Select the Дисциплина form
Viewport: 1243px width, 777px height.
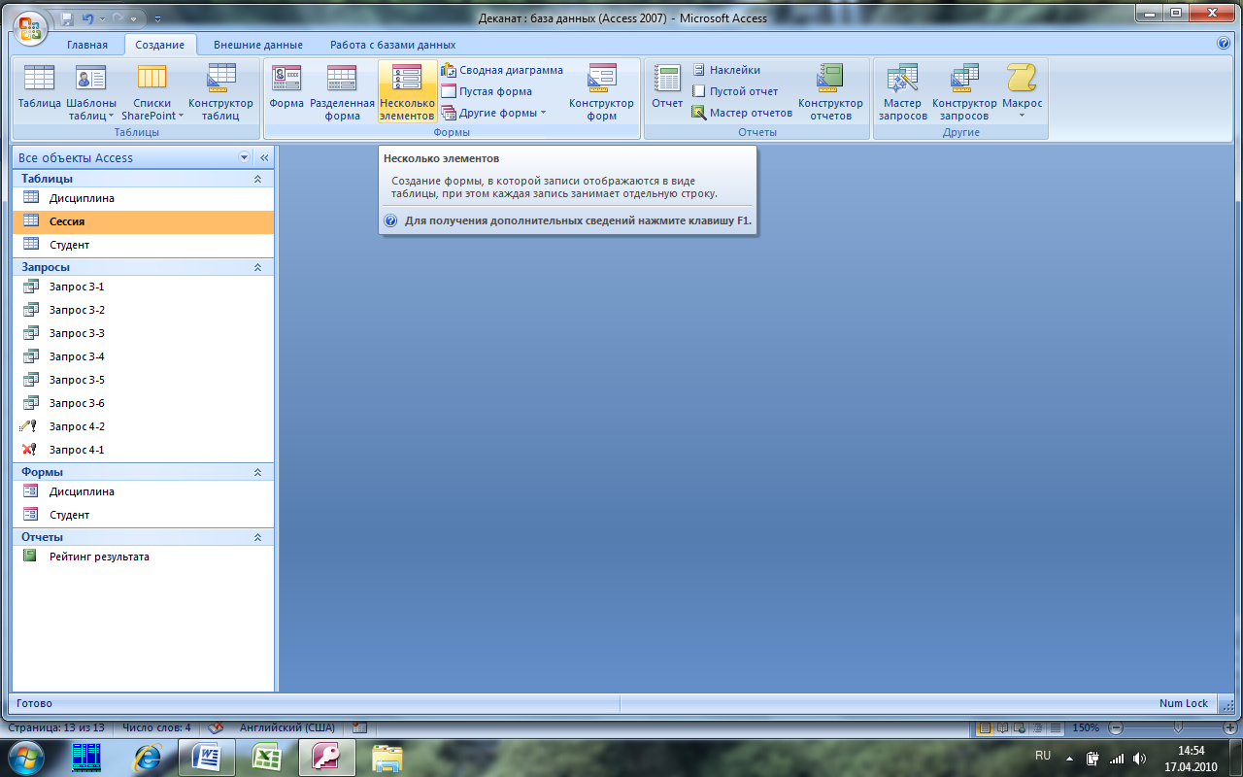pos(144,491)
